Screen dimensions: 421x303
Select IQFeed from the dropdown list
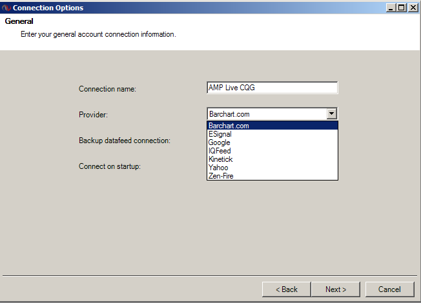tap(272, 151)
